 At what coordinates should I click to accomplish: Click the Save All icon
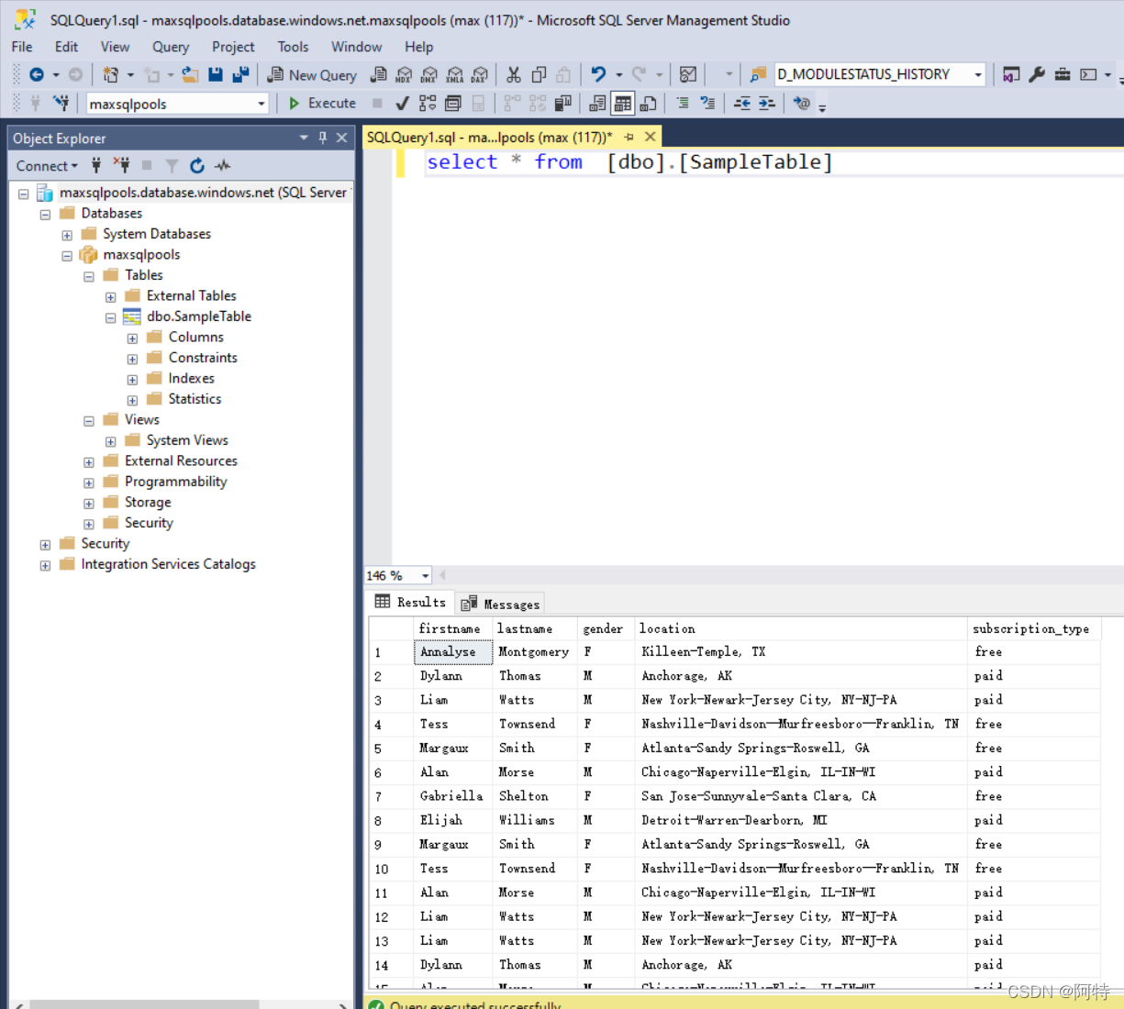240,74
